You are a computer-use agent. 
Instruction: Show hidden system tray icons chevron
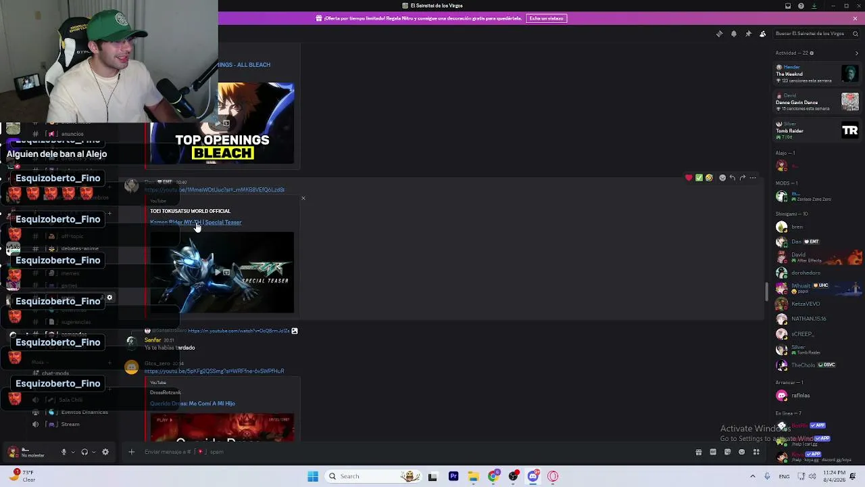[x=753, y=476]
